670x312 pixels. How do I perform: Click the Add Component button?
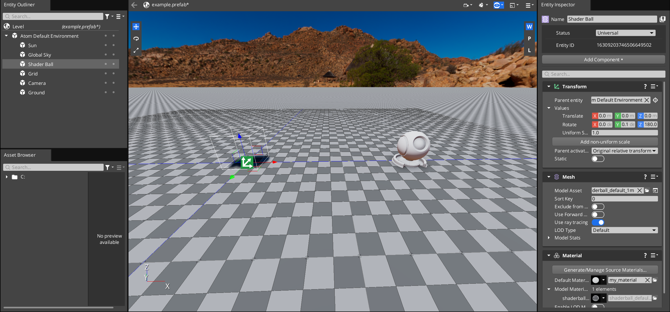[603, 60]
